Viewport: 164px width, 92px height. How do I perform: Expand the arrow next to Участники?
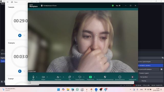click(x=64, y=77)
